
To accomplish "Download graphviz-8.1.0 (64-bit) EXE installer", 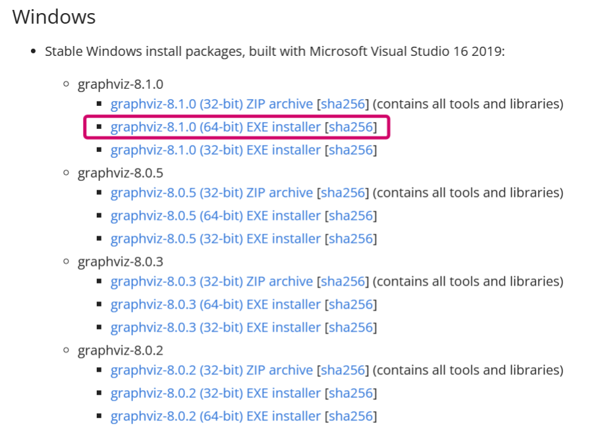I will (x=215, y=127).
